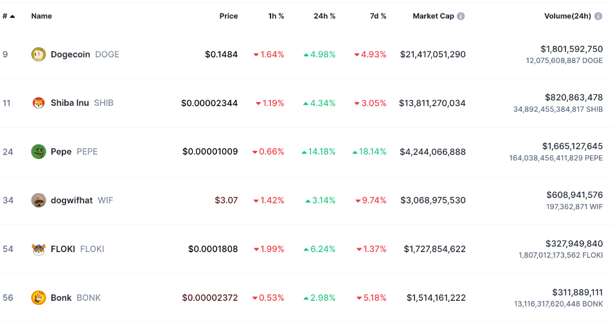Sort by 24h % change header
The image size is (613, 322).
click(324, 16)
